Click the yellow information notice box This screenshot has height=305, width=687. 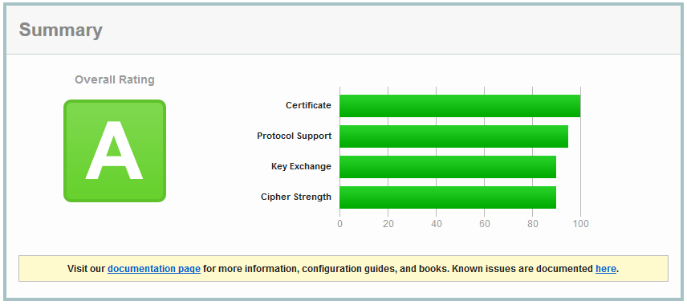coord(343,269)
